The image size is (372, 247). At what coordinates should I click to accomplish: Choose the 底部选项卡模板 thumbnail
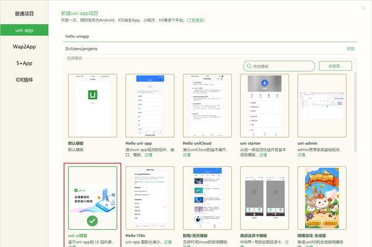tap(264, 198)
